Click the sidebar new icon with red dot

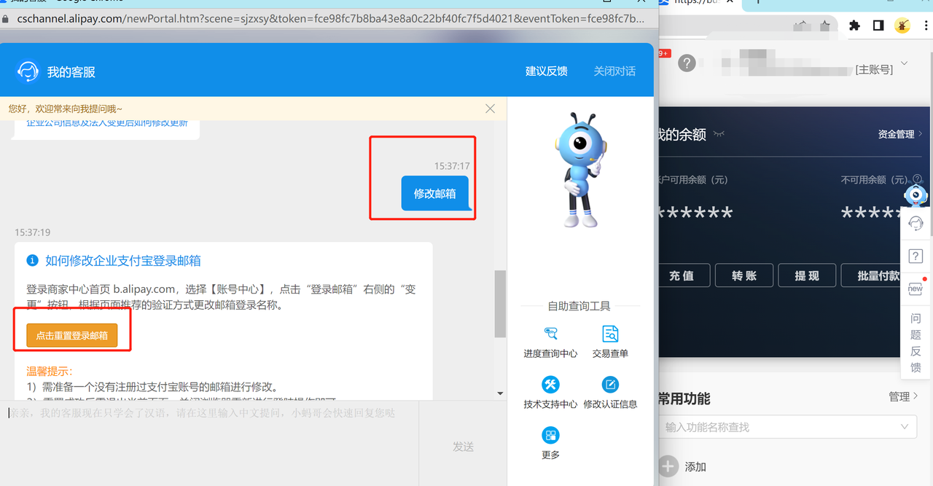(x=916, y=287)
